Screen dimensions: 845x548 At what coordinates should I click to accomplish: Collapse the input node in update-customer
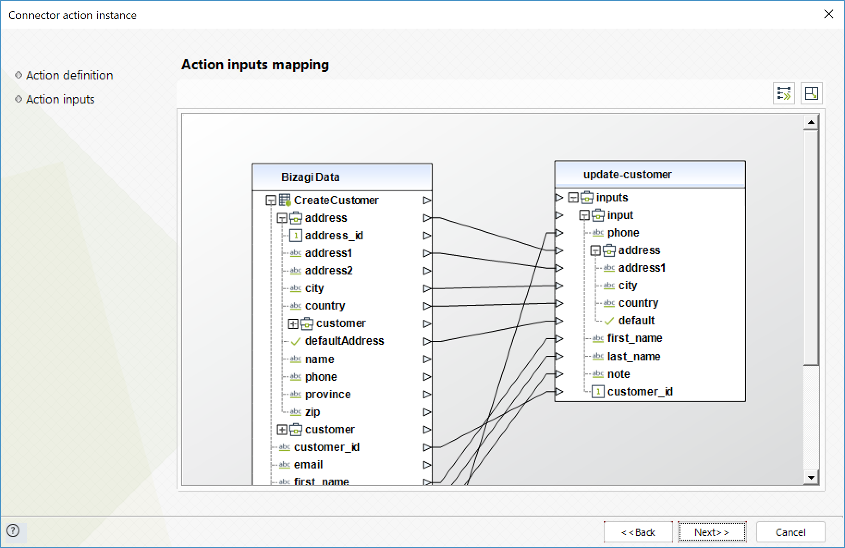click(x=584, y=215)
